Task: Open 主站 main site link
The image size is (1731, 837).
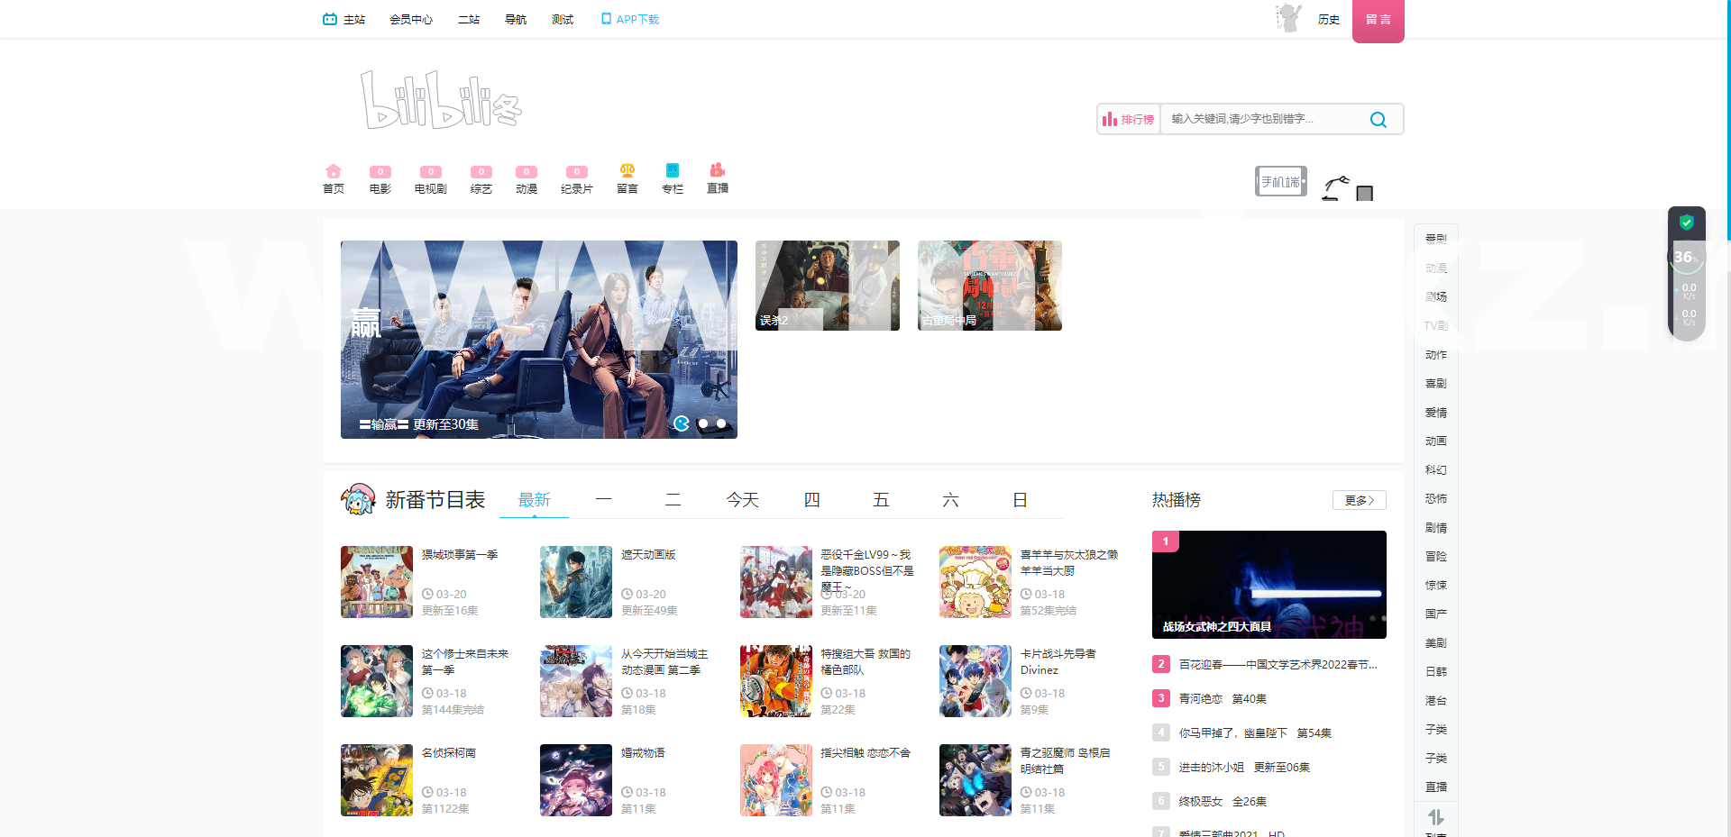Action: pyautogui.click(x=344, y=19)
